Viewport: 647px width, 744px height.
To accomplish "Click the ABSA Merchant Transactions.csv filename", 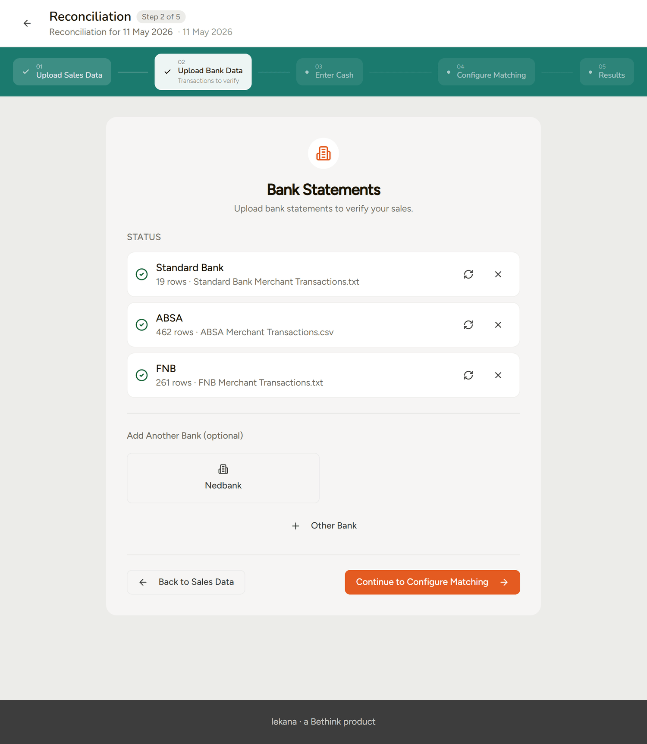I will (267, 332).
